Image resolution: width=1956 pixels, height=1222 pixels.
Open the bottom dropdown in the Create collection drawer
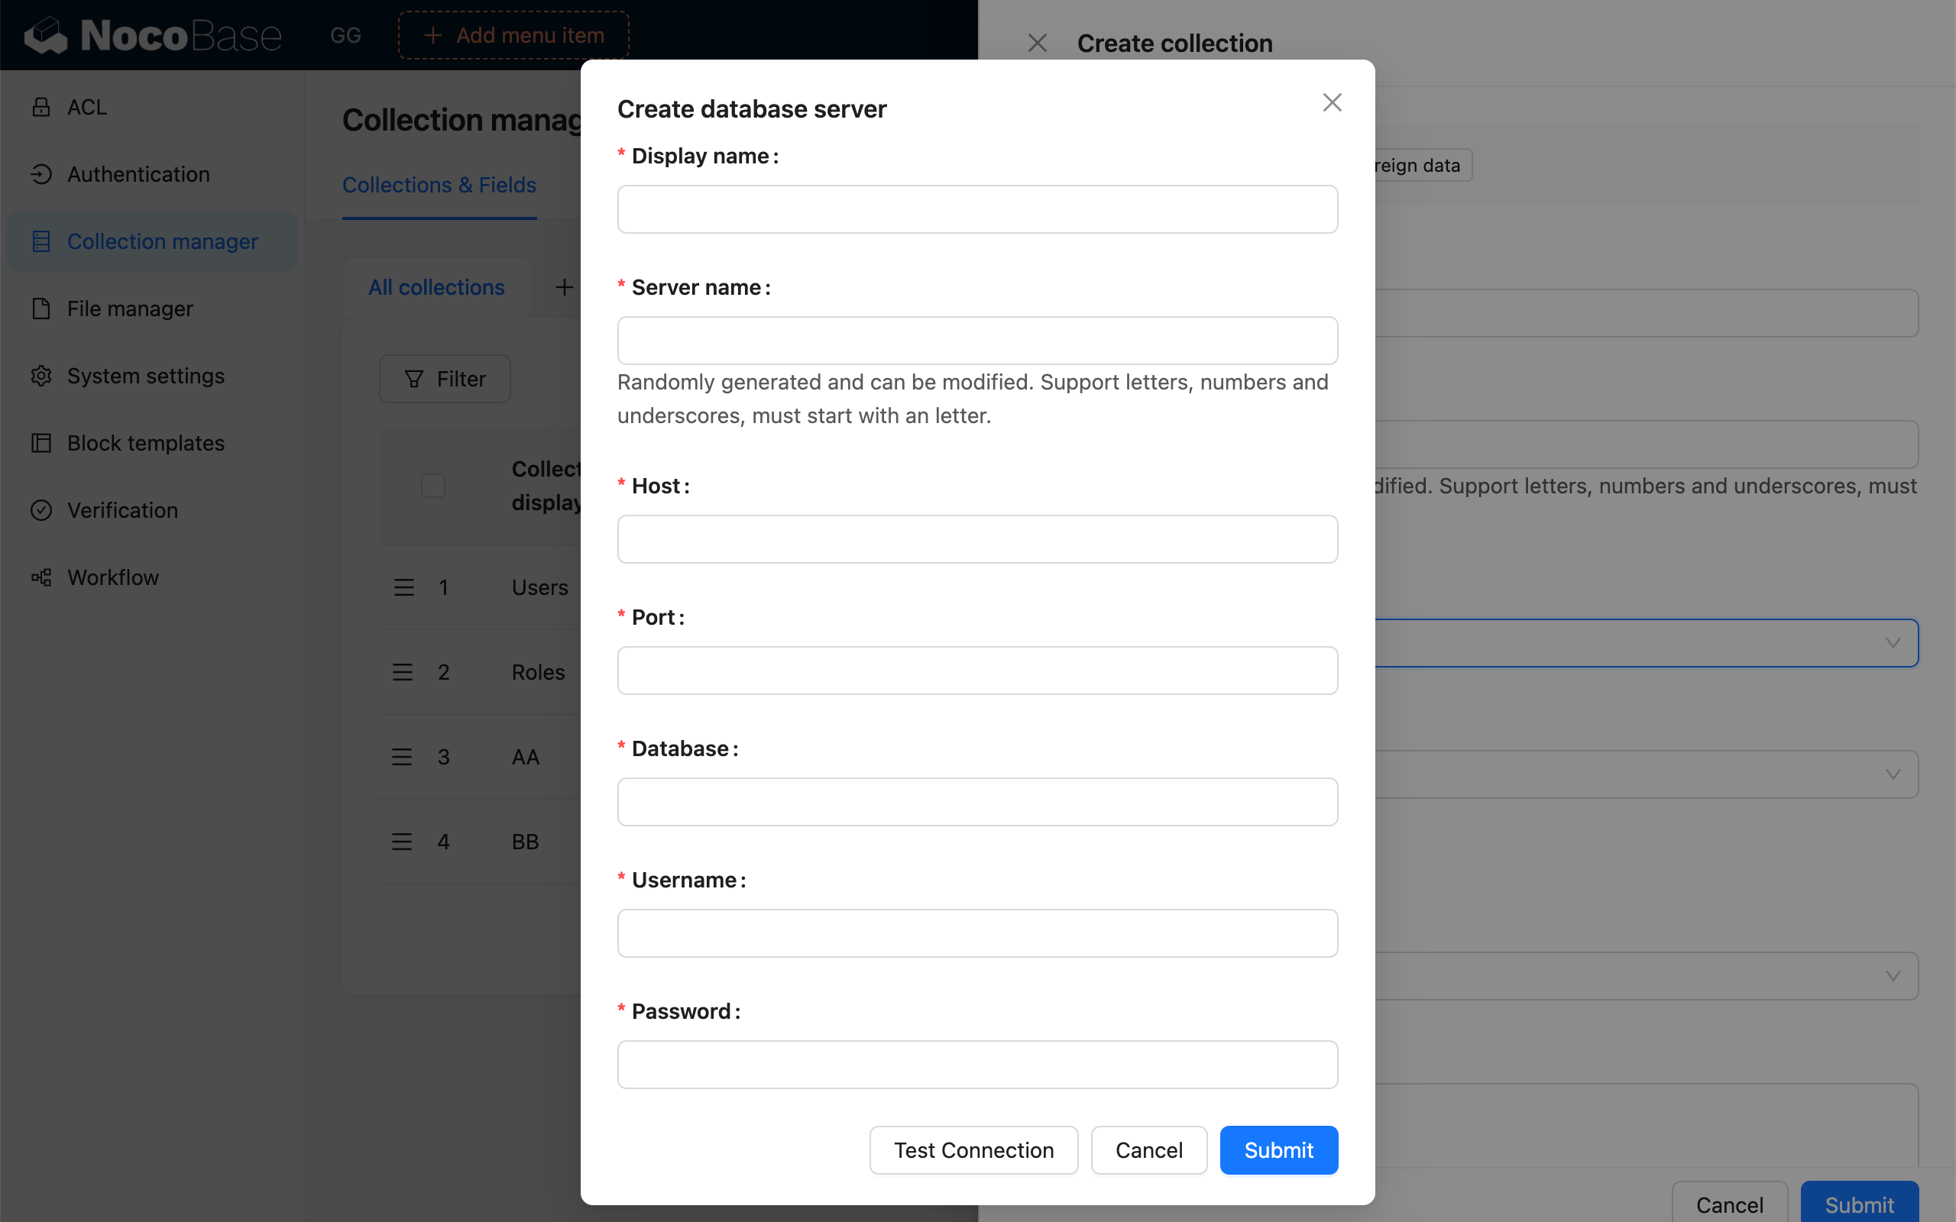1891,975
